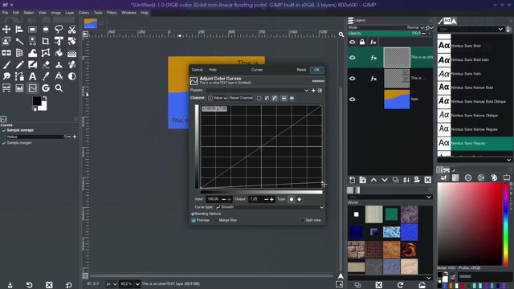Screen dimensions: 514x289
Task: Select the Scissors Select tool
Action: pyautogui.click(x=71, y=30)
